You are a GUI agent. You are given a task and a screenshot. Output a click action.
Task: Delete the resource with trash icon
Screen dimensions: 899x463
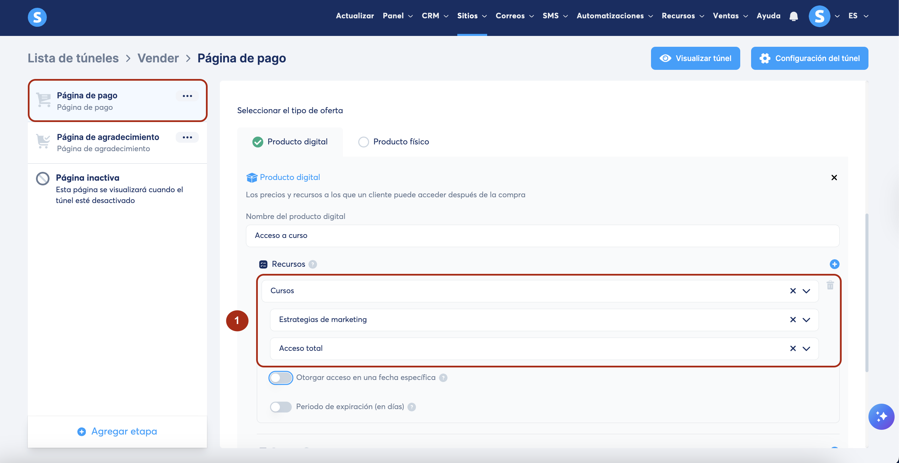830,285
